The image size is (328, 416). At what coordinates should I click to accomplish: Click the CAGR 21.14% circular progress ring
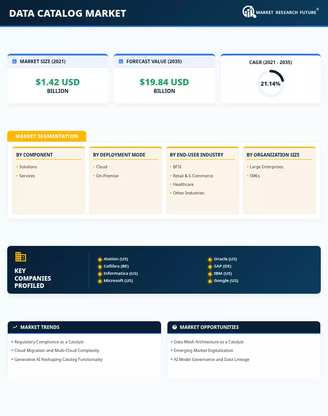(x=270, y=83)
